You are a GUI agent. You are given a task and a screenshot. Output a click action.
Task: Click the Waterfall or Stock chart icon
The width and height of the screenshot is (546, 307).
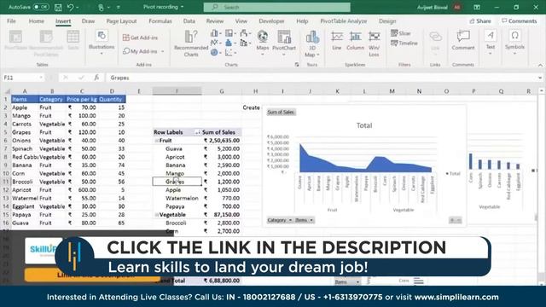pos(244,33)
